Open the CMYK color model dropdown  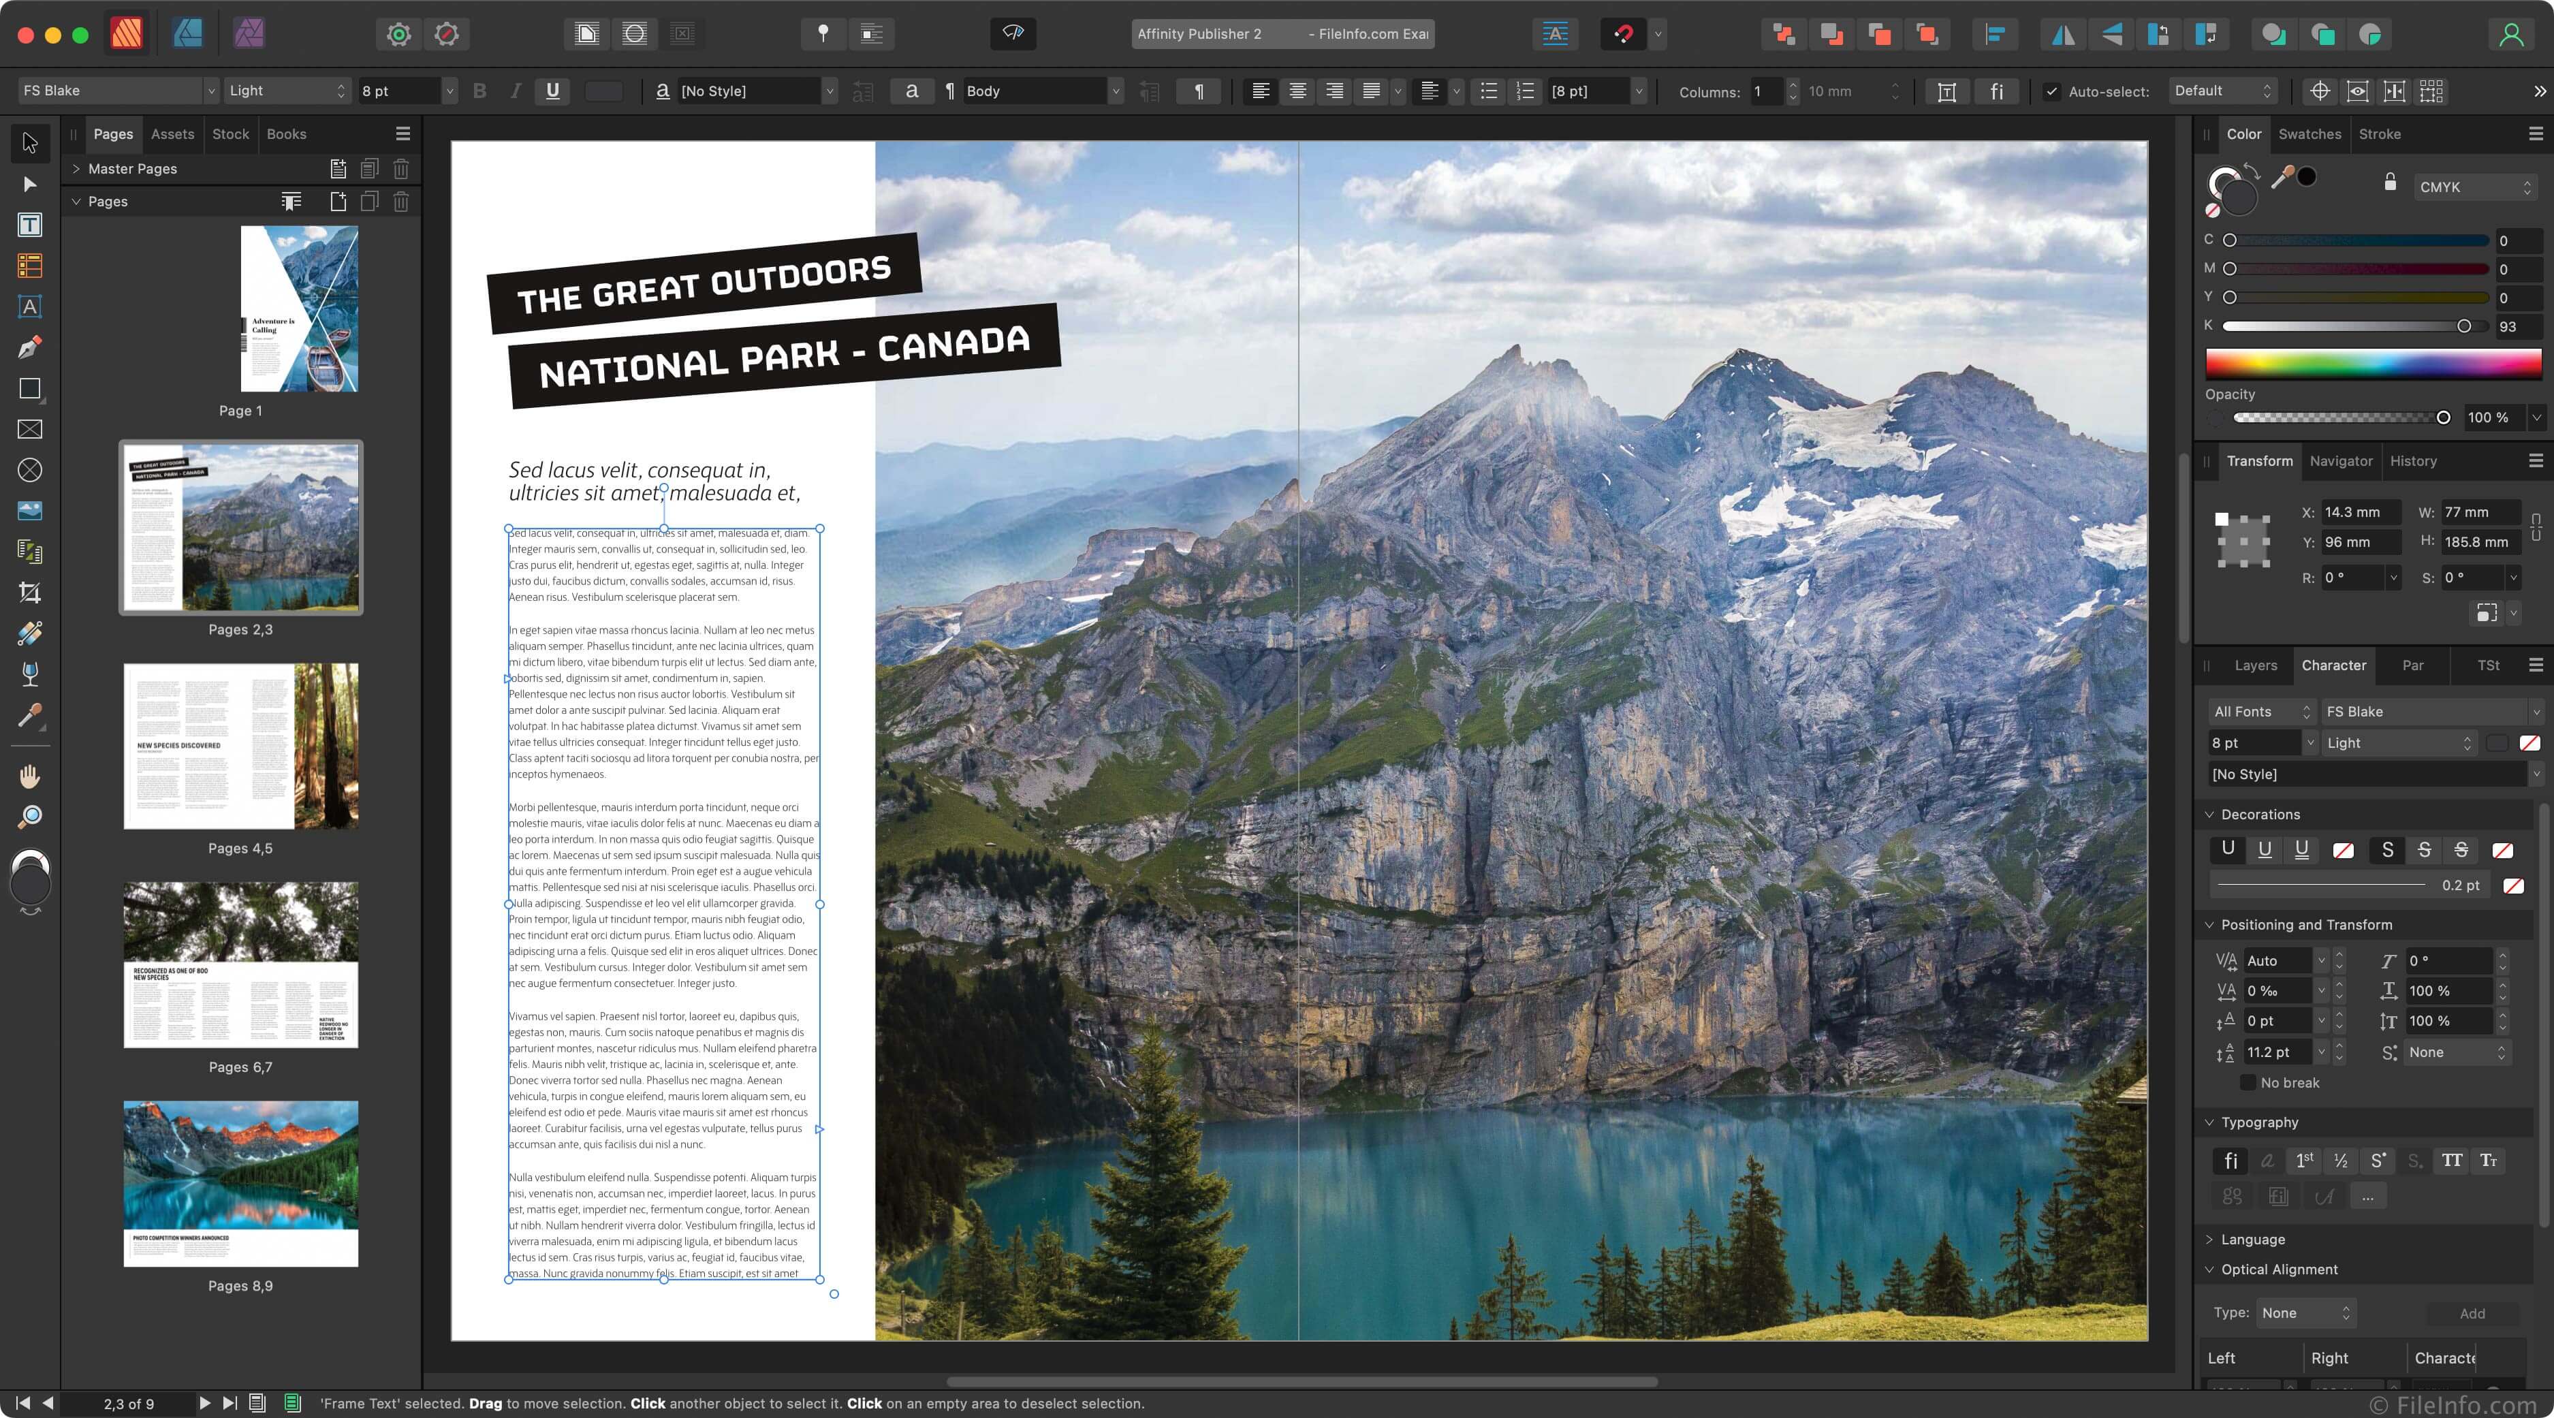[x=2475, y=187]
